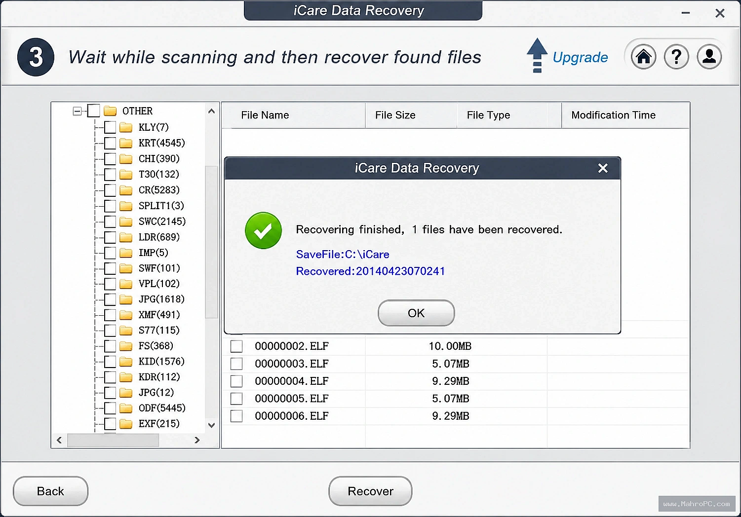Click the JPG(12) folder icon
The image size is (741, 517).
(x=126, y=393)
